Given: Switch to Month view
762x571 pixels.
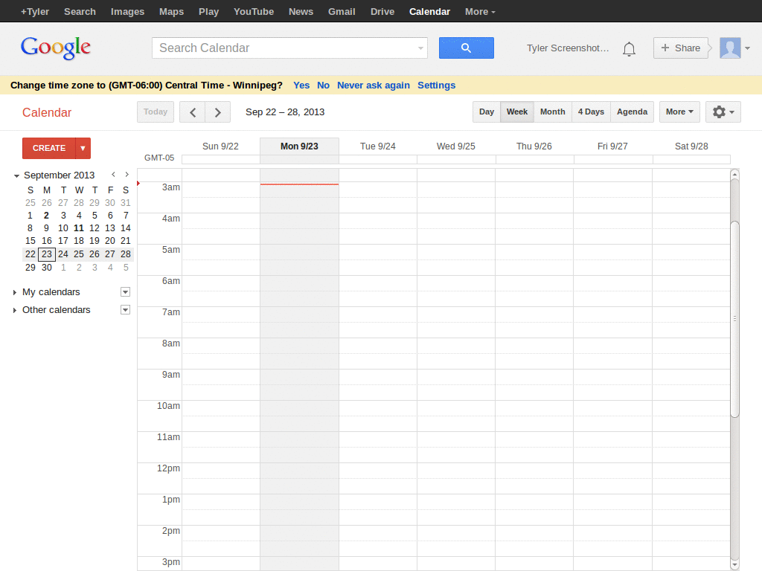Looking at the screenshot, I should pos(553,112).
